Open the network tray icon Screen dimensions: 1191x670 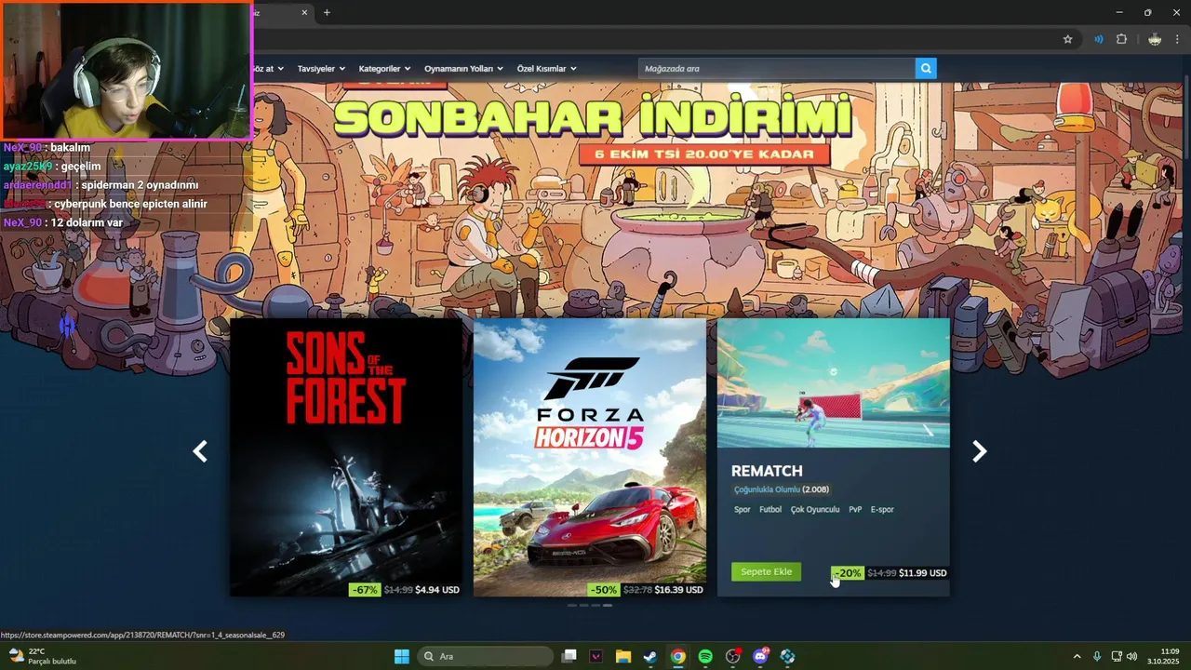click(x=1117, y=656)
